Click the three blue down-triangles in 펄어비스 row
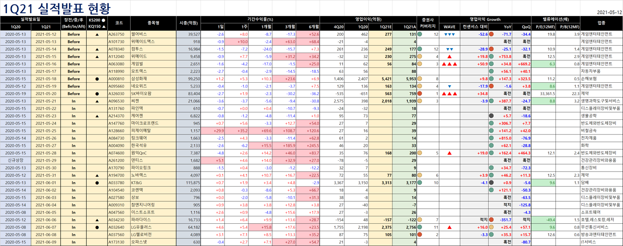This screenshot has height=246, width=623. point(450,35)
